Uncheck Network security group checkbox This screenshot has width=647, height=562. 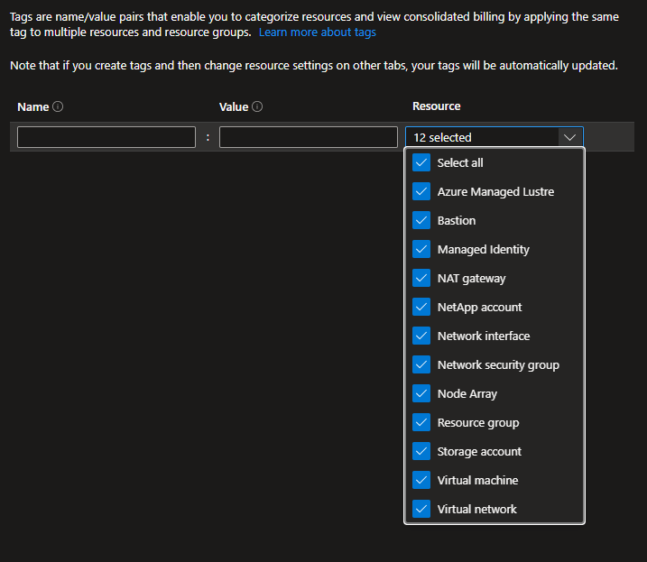click(x=421, y=364)
